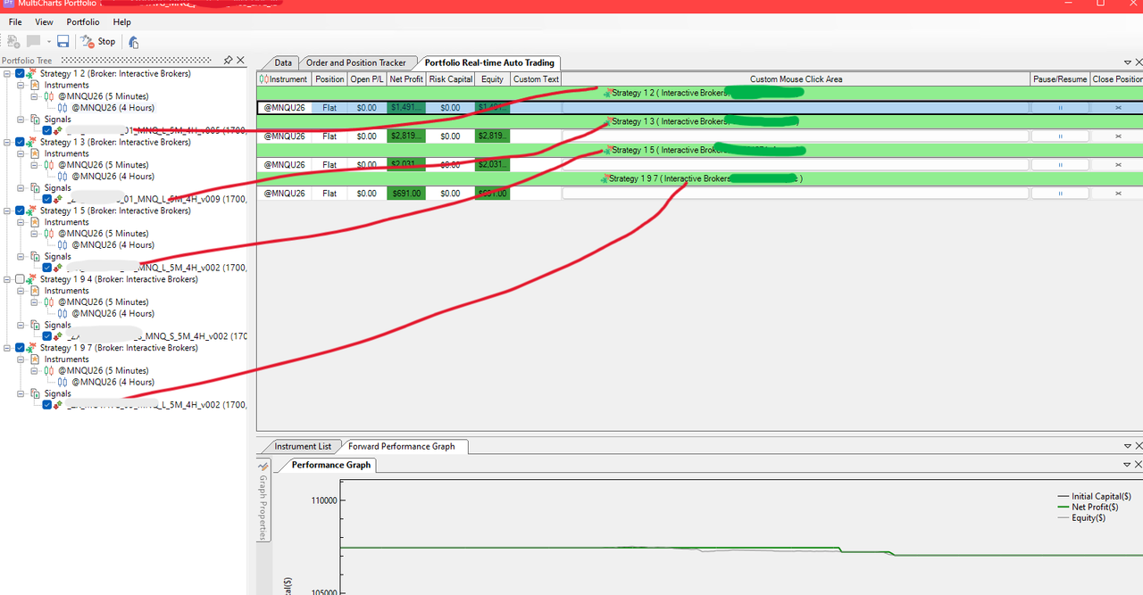
Task: Click the signal arrows icon under Strategy 1 9 4
Action: pyautogui.click(x=59, y=336)
